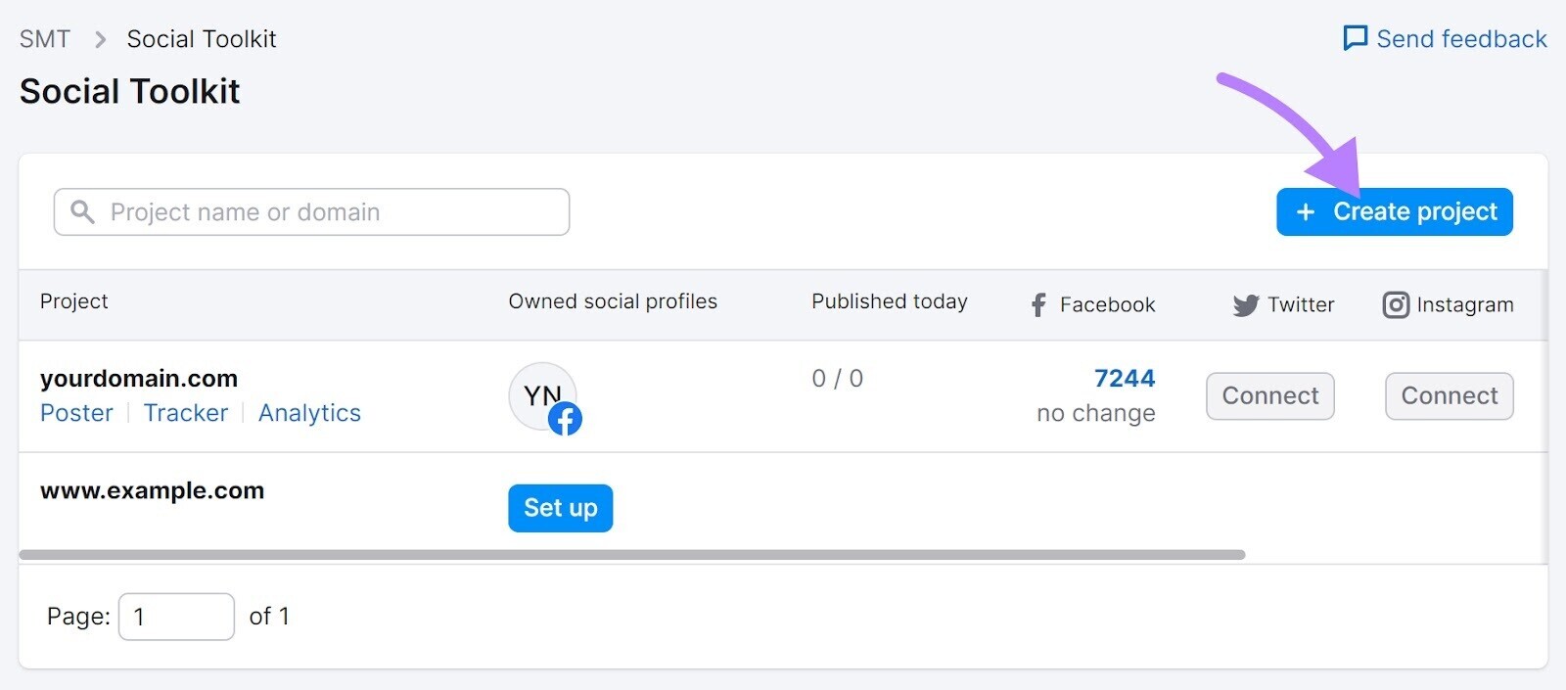Click the Facebook badge on the YN avatar
Viewport: 1566px width, 690px height.
tap(566, 419)
